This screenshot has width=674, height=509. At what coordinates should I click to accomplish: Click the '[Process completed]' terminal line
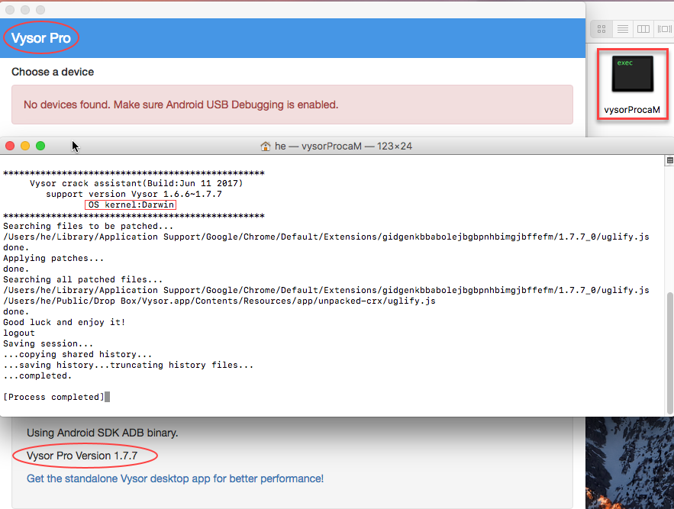[53, 397]
